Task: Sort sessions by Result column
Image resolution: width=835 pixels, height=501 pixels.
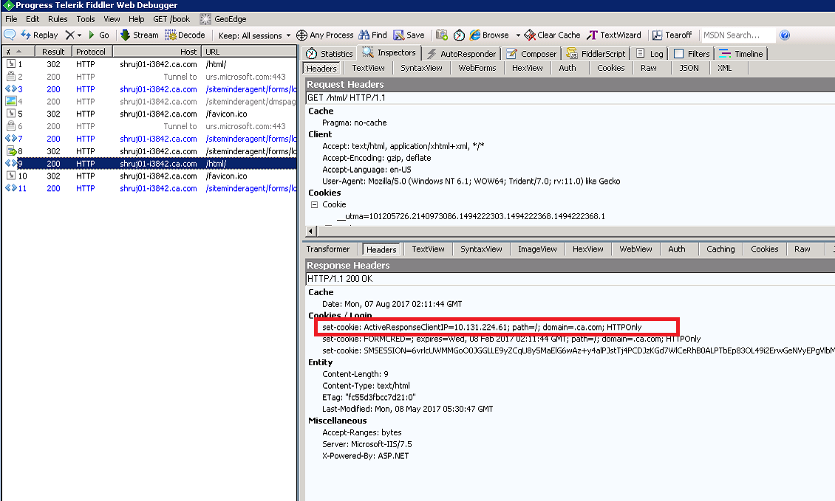Action: coord(53,52)
